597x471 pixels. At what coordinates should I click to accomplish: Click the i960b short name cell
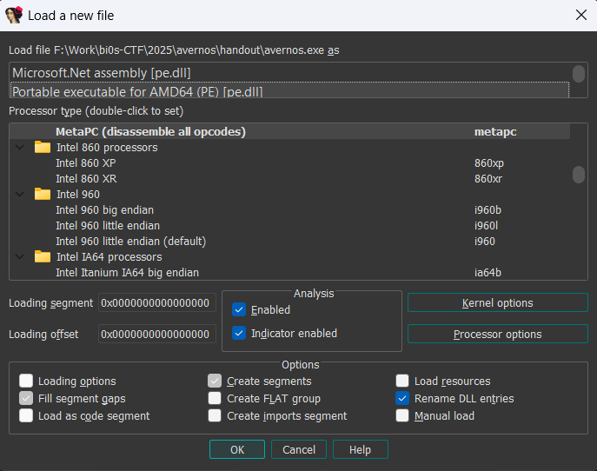pyautogui.click(x=488, y=209)
